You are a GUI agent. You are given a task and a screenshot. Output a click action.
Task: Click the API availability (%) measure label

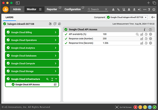pyautogui.click(x=78, y=34)
